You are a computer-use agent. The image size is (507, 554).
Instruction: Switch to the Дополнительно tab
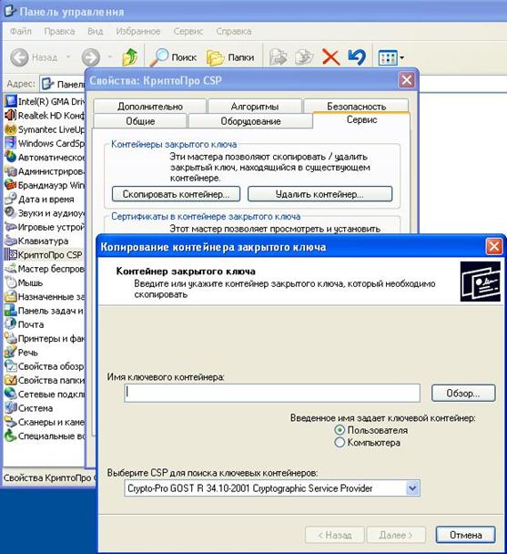pos(150,107)
